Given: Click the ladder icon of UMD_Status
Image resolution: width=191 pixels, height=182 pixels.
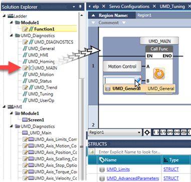Looking at the screenshot, I should tap(25, 81).
